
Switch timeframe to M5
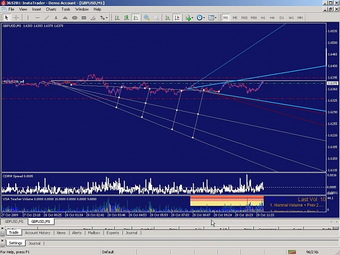[x=235, y=18]
